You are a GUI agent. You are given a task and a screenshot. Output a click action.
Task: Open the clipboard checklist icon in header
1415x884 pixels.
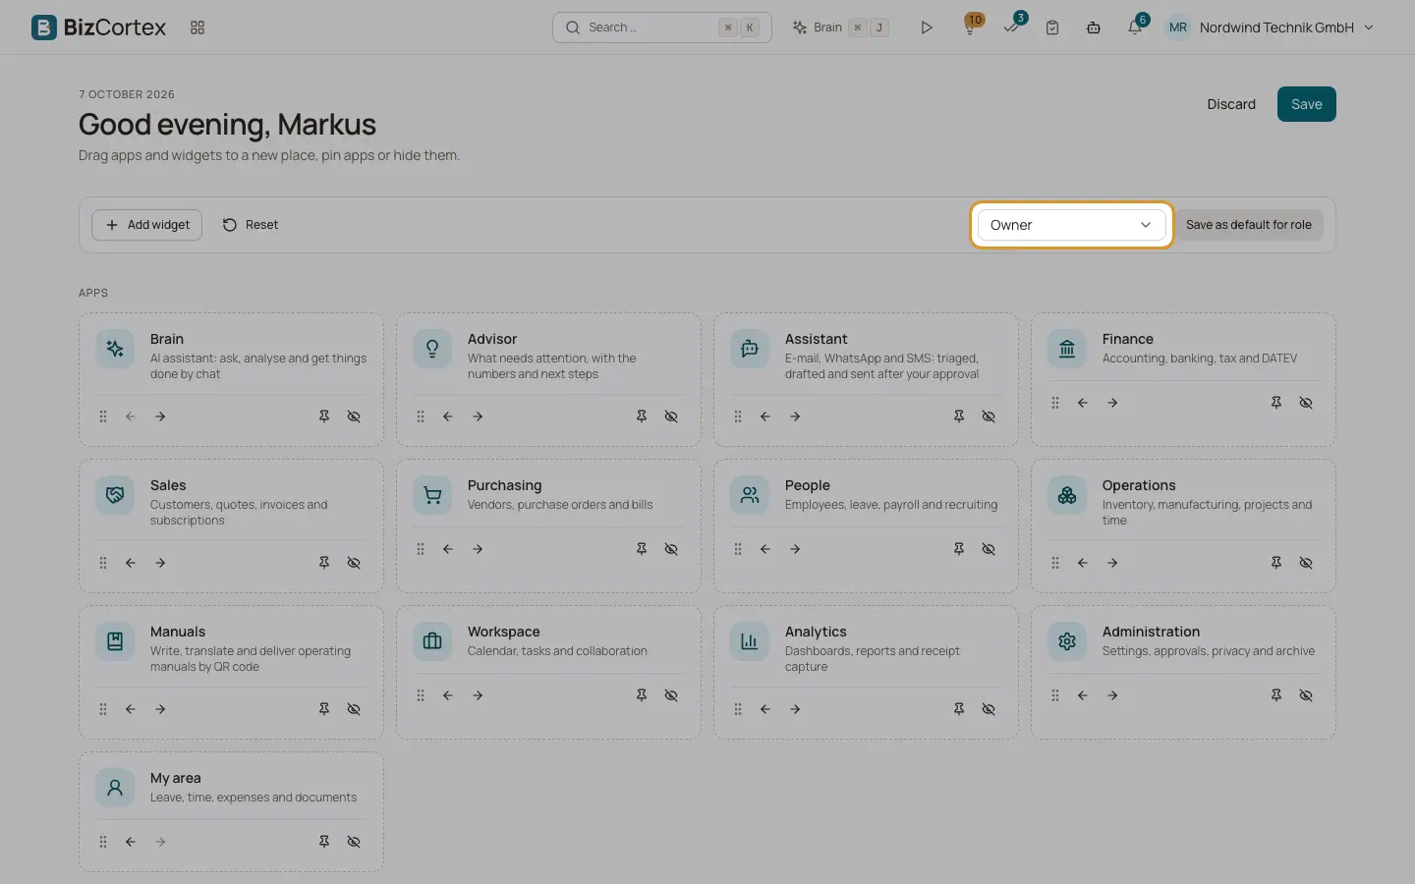tap(1052, 28)
